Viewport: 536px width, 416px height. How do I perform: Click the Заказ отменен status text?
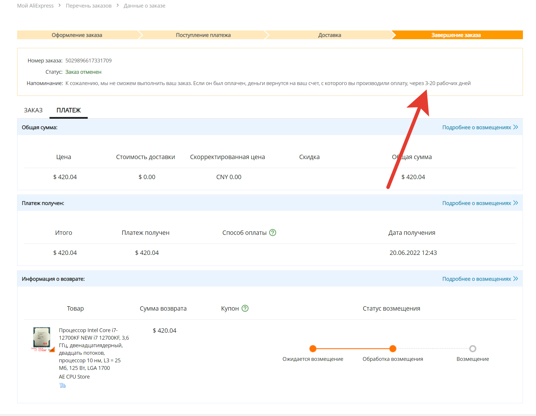click(x=83, y=72)
